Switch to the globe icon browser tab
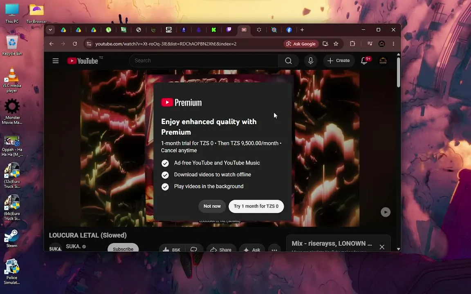 click(139, 30)
